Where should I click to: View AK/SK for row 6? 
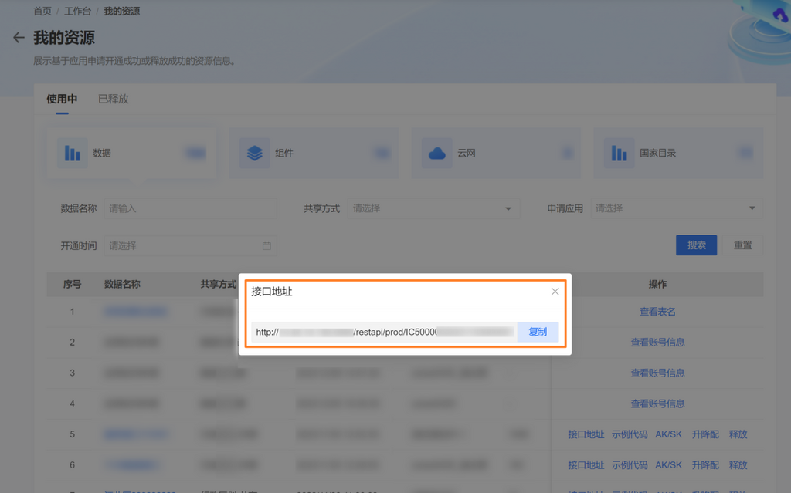[668, 464]
